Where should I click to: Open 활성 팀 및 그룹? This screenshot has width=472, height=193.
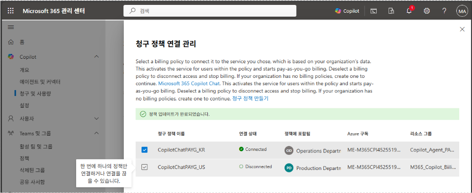(x=36, y=146)
